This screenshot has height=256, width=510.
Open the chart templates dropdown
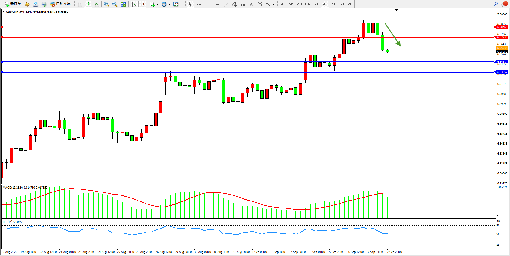(181, 4)
